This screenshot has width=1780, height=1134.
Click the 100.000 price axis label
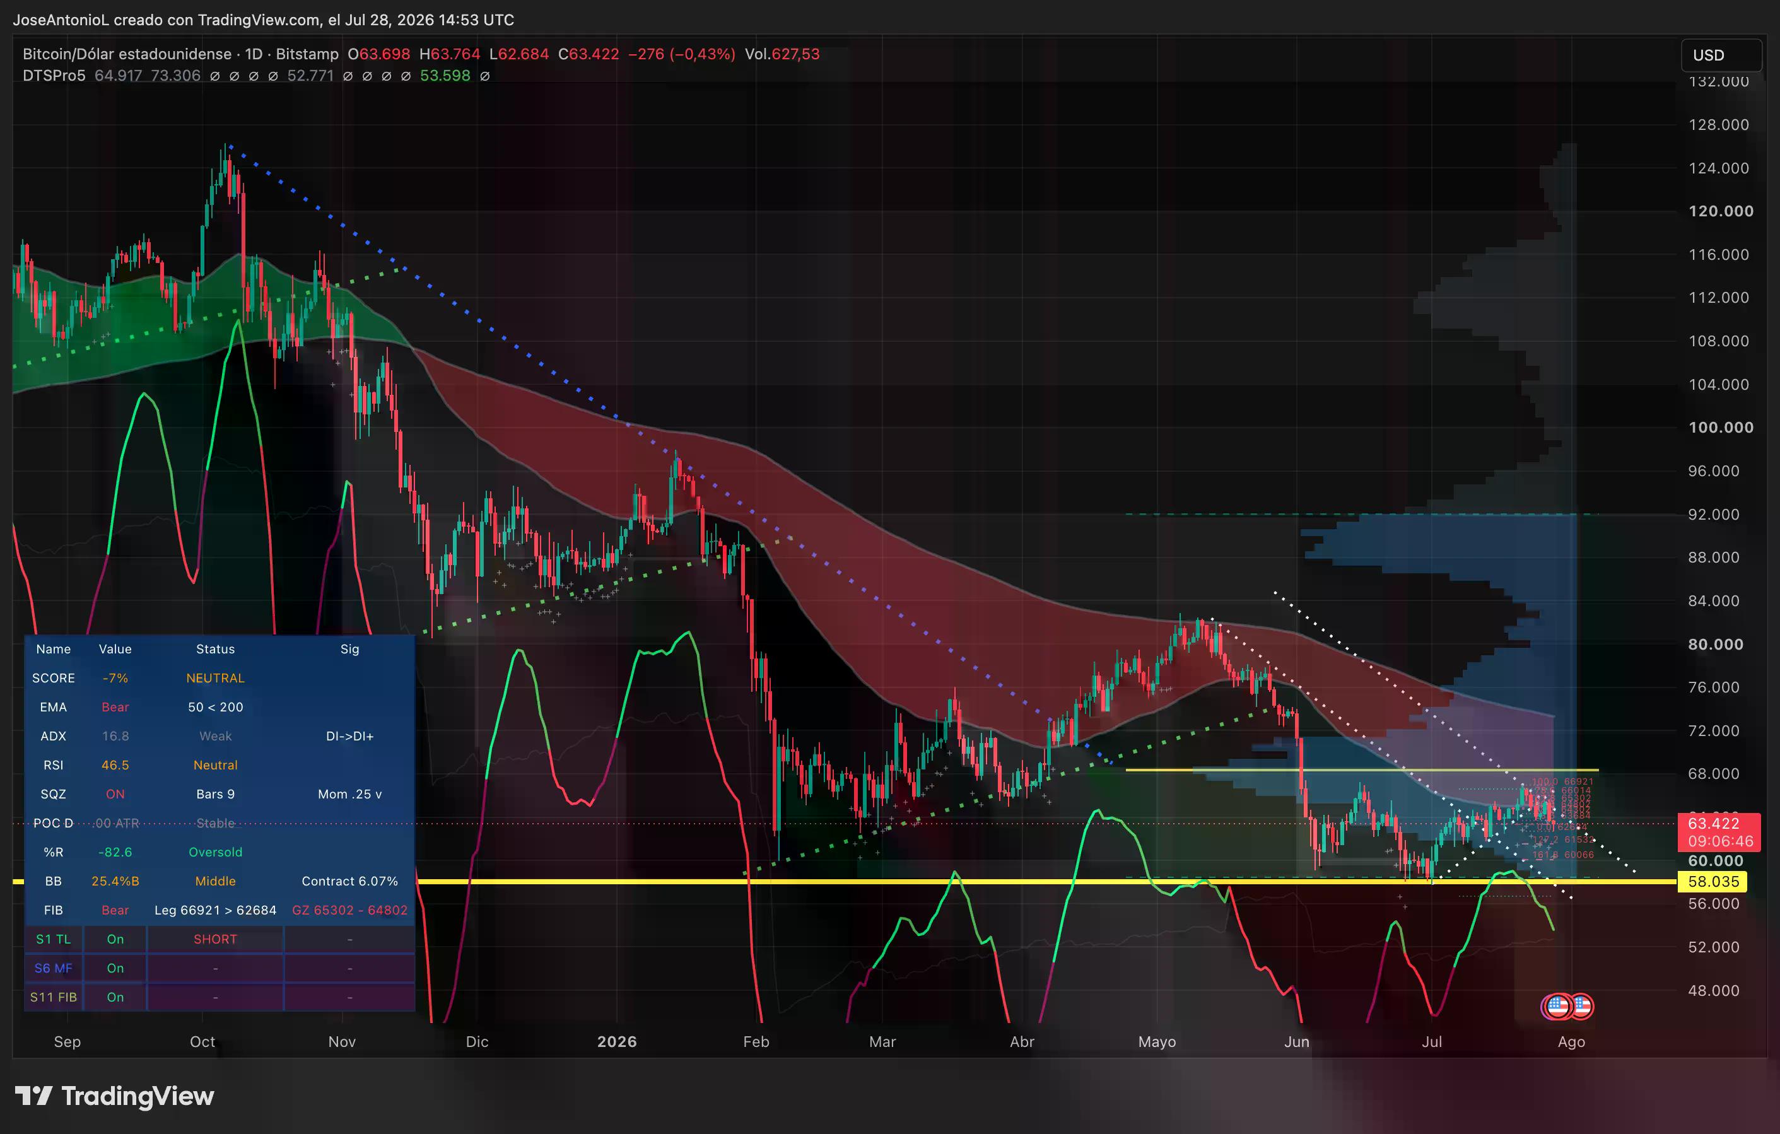point(1721,427)
